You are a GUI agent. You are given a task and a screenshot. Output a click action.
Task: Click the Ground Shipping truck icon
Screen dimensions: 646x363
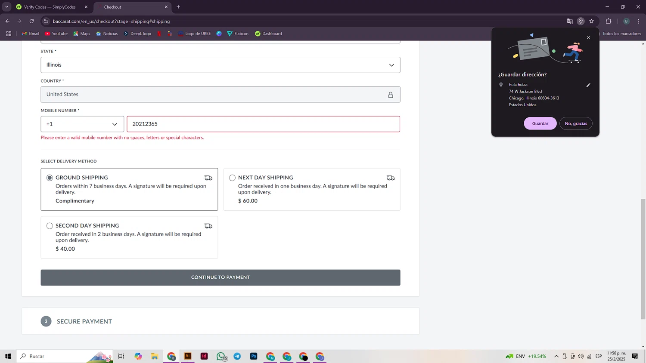(208, 178)
